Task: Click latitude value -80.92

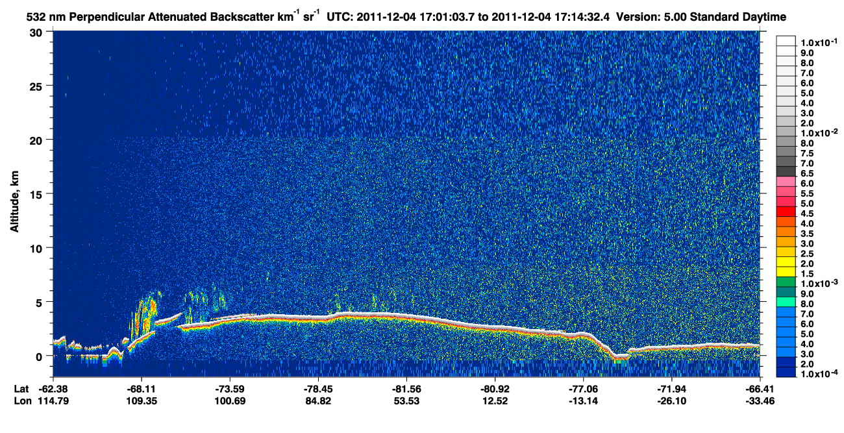Action: [495, 388]
